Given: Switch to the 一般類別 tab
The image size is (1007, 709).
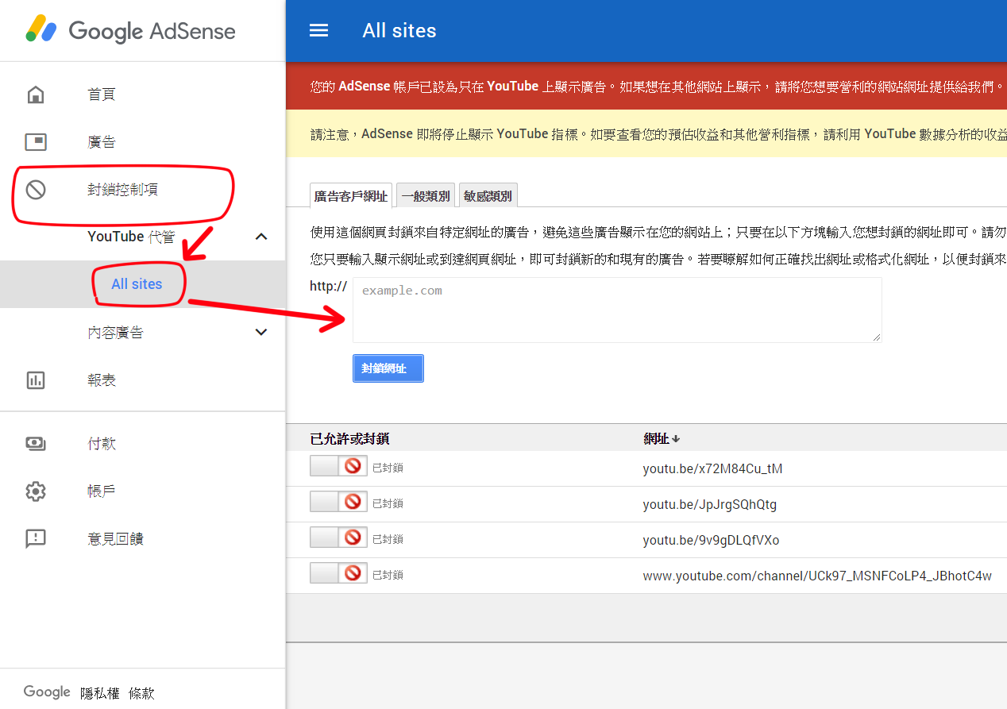Looking at the screenshot, I should (426, 196).
